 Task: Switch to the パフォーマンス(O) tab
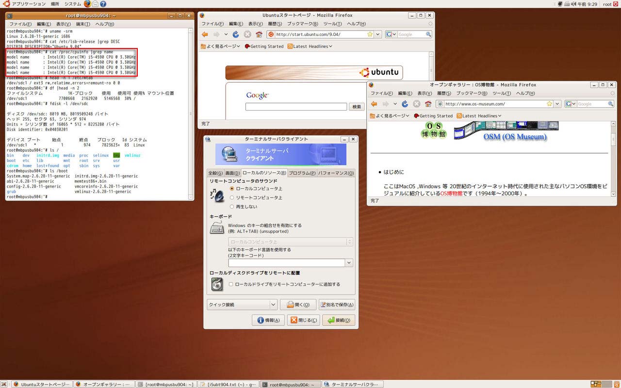(x=336, y=173)
